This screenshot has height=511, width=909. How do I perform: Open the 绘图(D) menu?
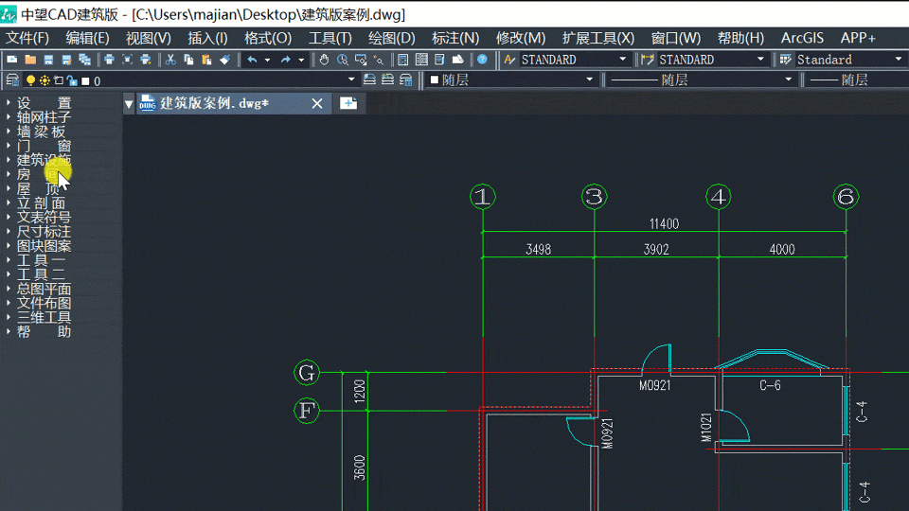click(392, 38)
